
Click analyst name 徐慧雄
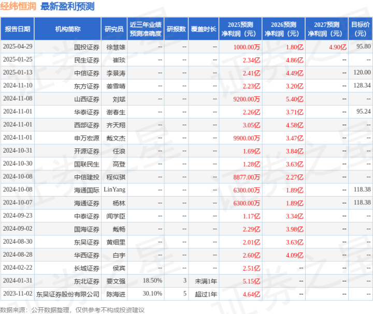116,47
